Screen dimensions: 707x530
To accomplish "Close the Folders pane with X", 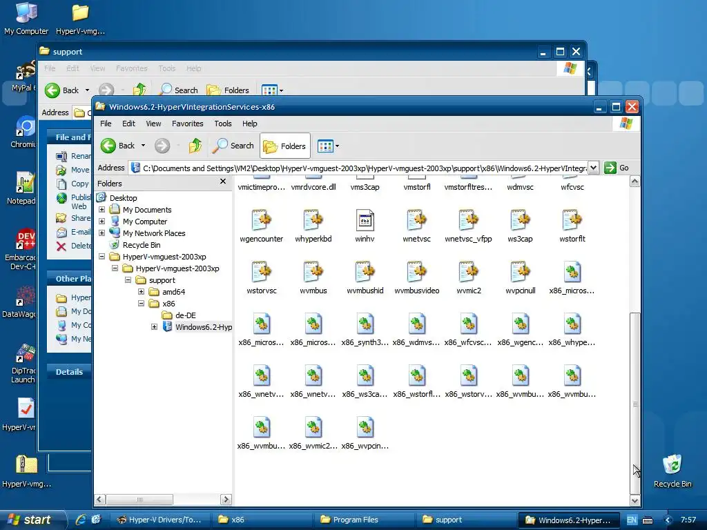I will [223, 181].
